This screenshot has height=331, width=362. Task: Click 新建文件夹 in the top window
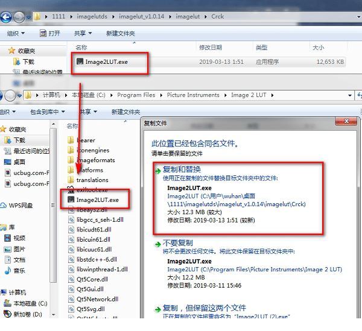[x=120, y=33]
